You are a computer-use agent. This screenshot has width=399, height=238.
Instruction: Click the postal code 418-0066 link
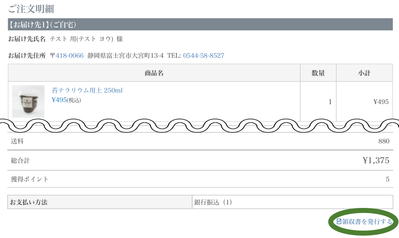coord(69,56)
